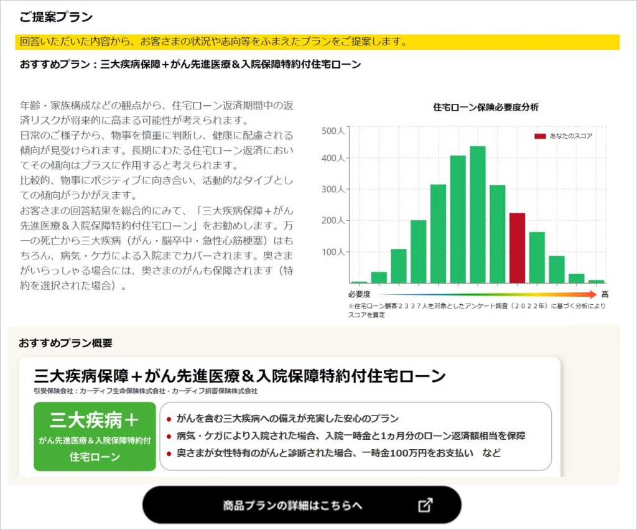
Task: Click the おすすめプラン： subtitle line under the banner
Action: point(190,64)
